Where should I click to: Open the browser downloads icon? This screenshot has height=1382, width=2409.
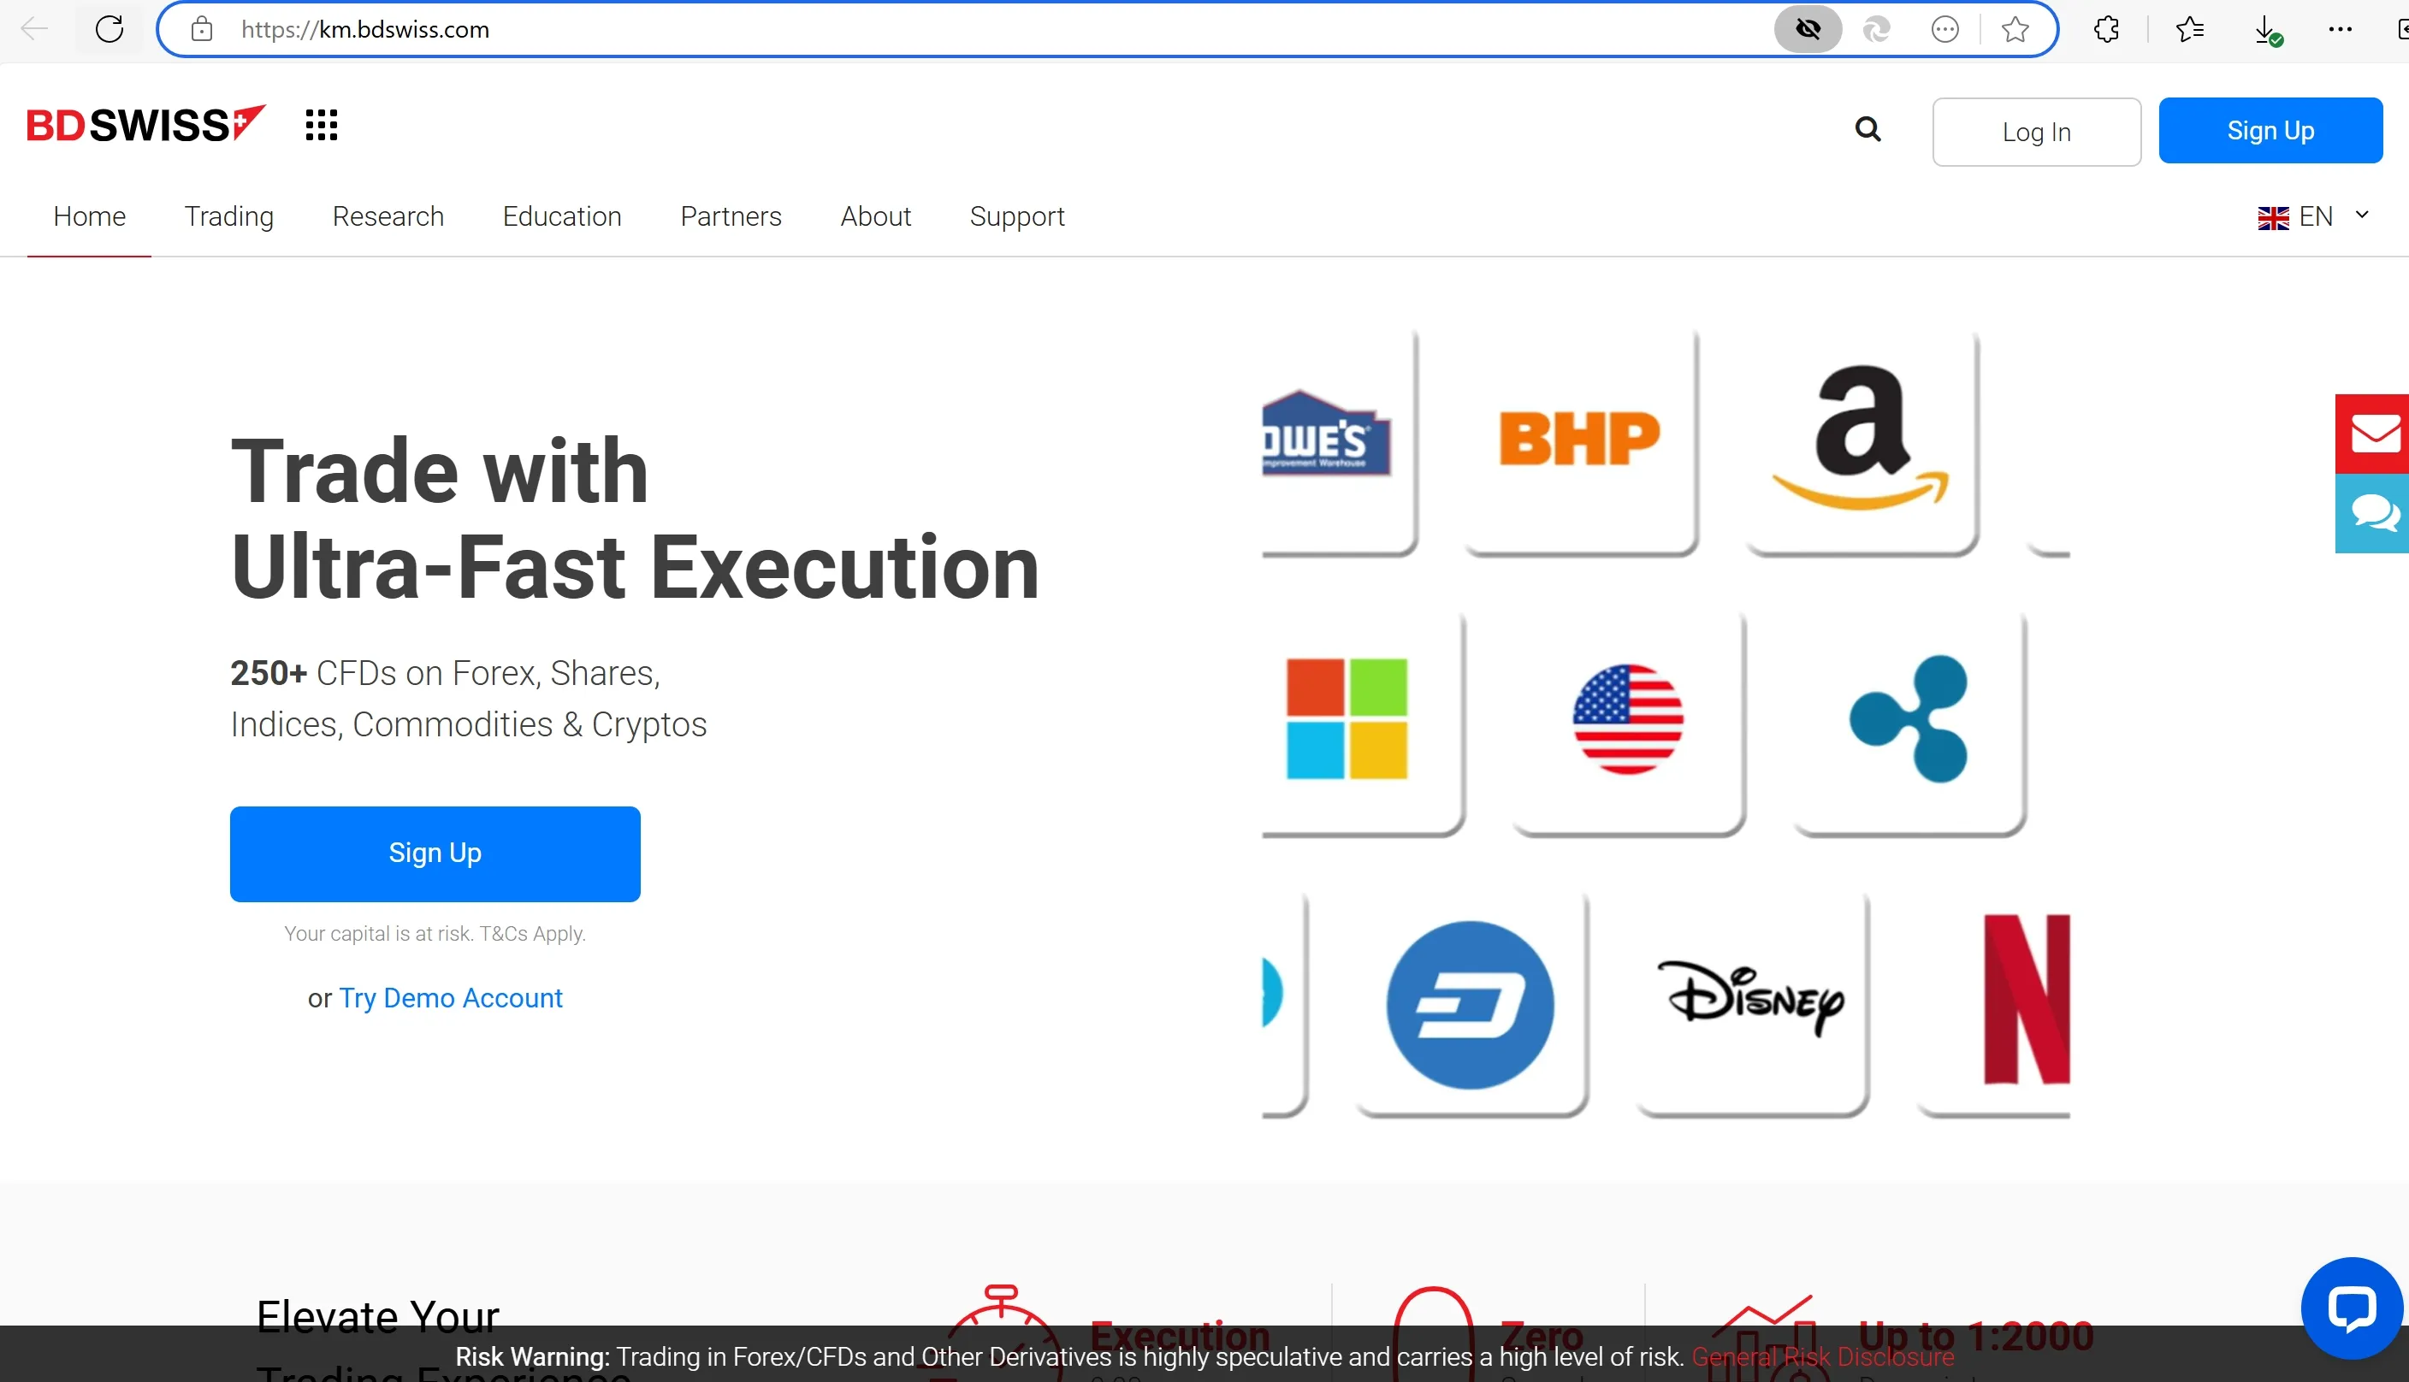(x=2265, y=29)
